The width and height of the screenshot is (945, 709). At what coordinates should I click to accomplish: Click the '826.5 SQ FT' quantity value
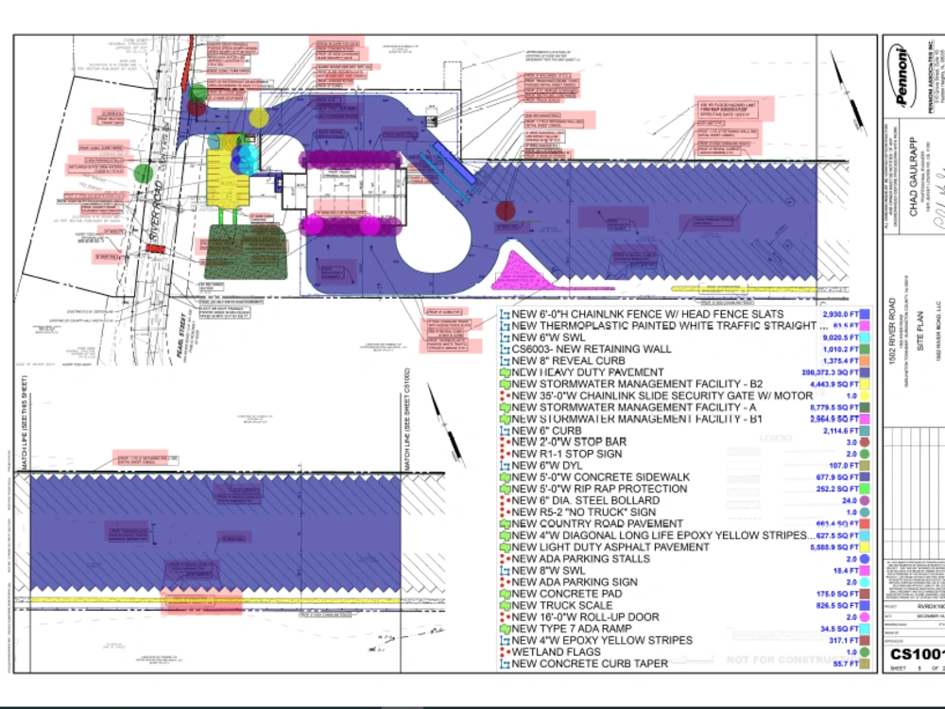tap(837, 605)
